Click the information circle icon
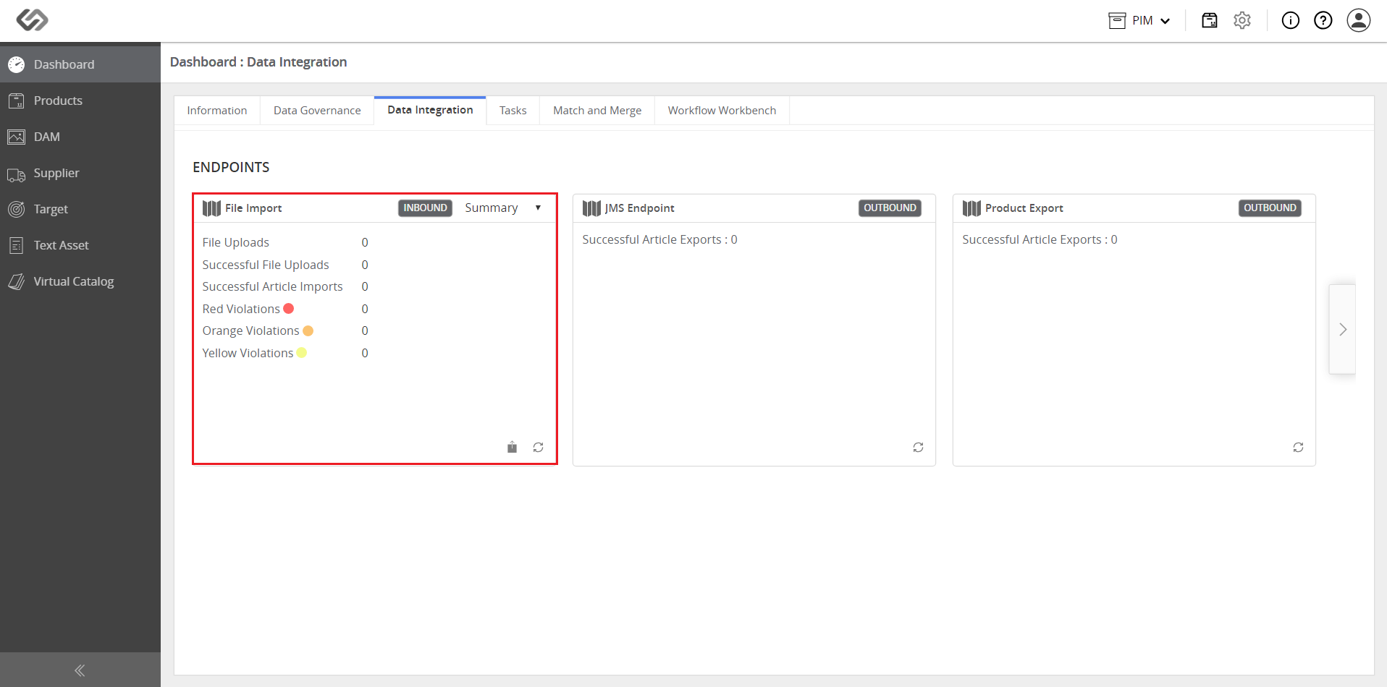 1291,20
